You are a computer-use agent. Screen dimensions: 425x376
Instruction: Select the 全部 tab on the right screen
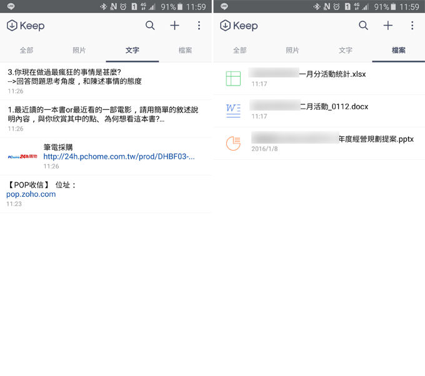point(239,51)
